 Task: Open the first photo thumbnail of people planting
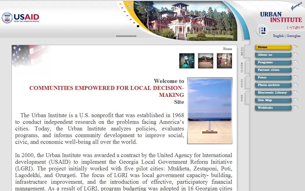[187, 61]
